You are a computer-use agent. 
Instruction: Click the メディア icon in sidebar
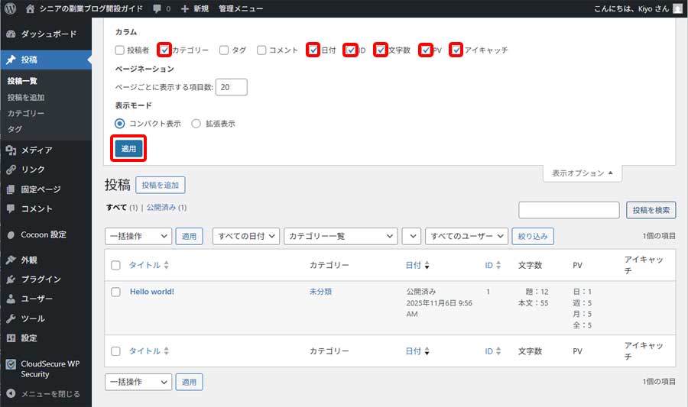[11, 150]
